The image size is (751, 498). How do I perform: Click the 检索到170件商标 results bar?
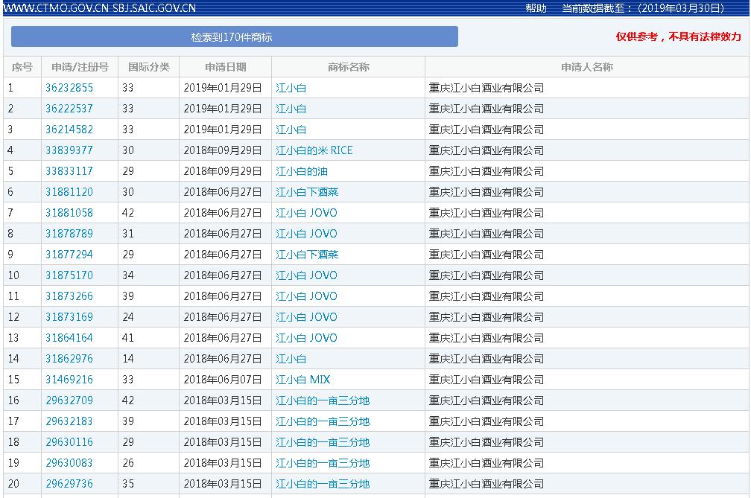(234, 36)
